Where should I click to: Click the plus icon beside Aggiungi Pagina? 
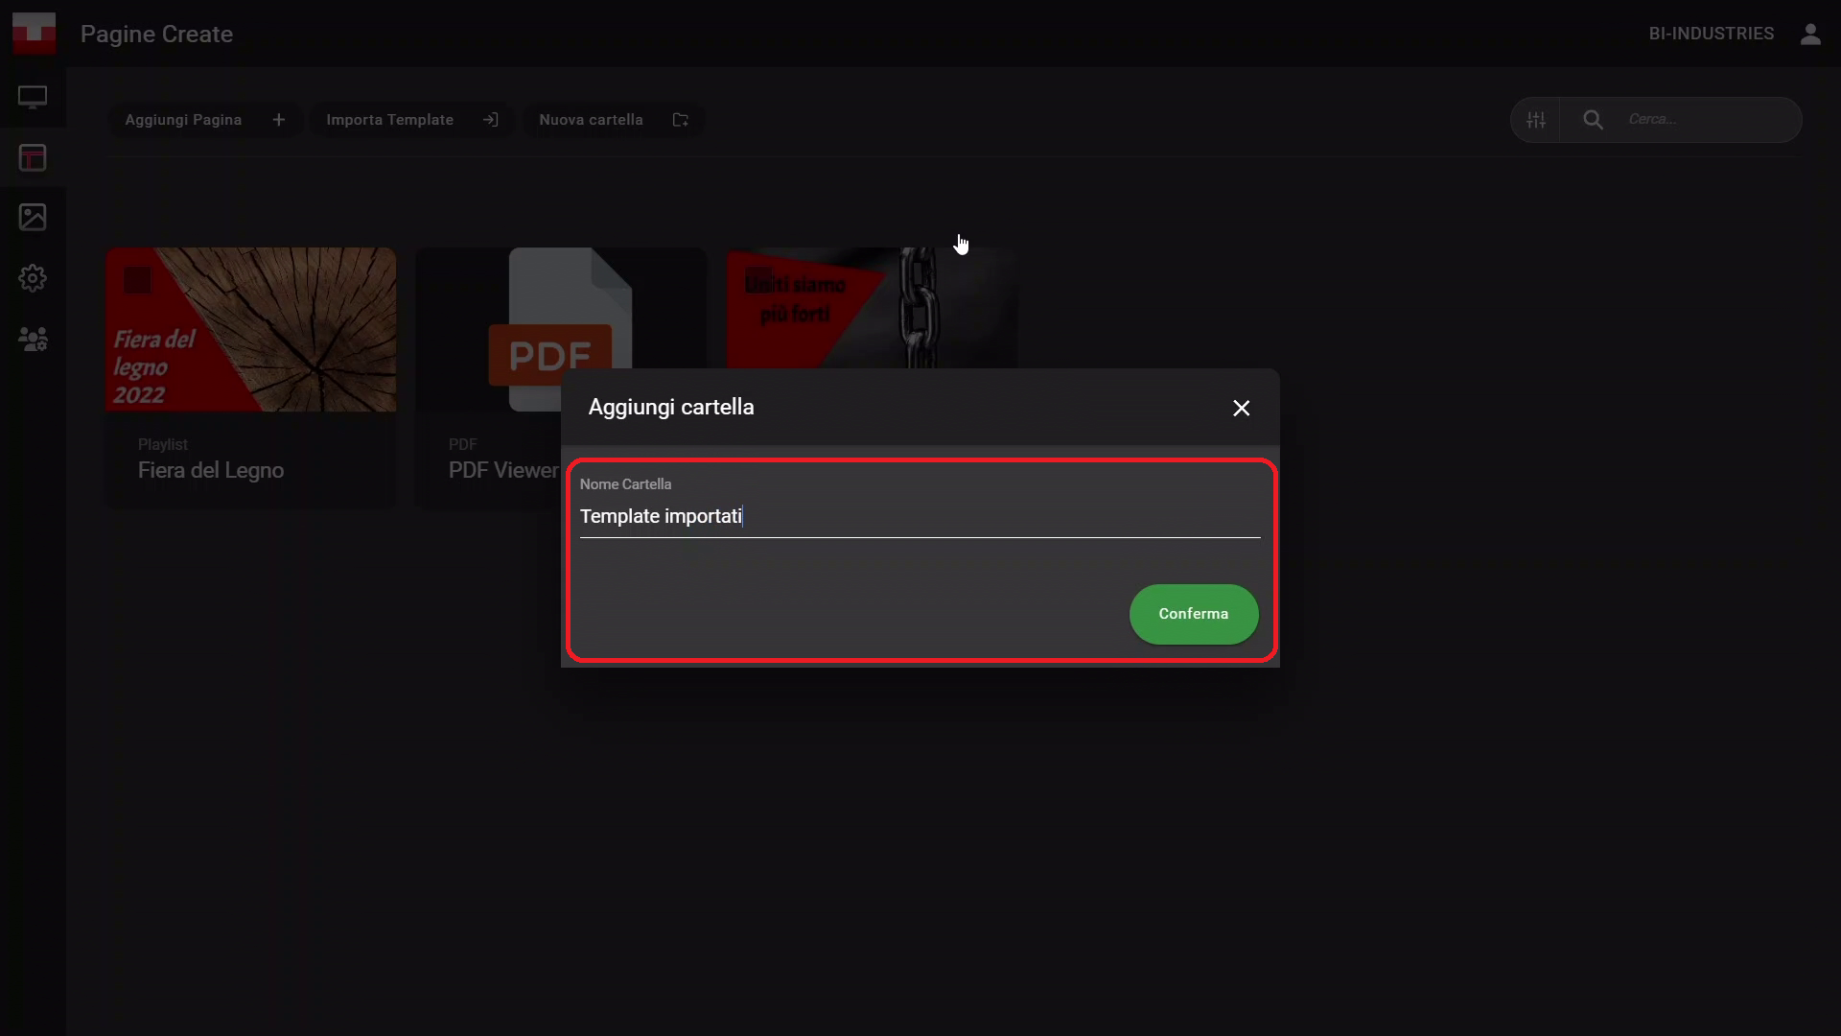tap(279, 120)
